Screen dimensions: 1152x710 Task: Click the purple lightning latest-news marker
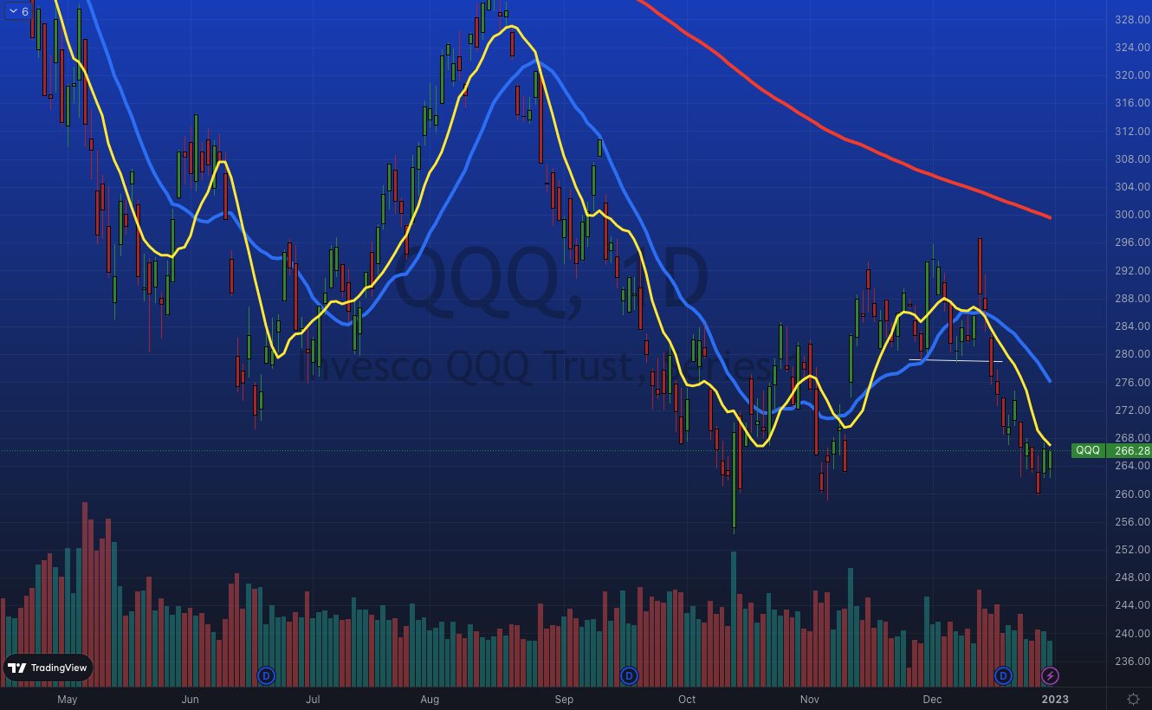click(x=1050, y=675)
